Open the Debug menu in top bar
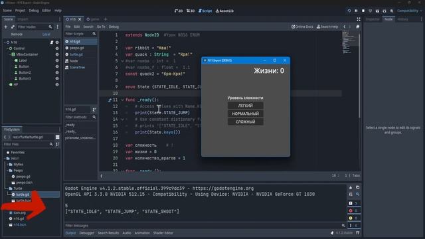Viewport: 425px width, 239px height. [x=34, y=11]
